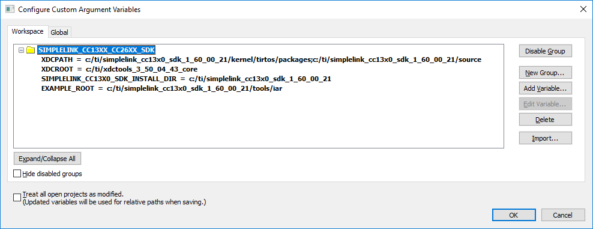Click Add Variable button
This screenshot has height=229, width=593.
point(545,88)
